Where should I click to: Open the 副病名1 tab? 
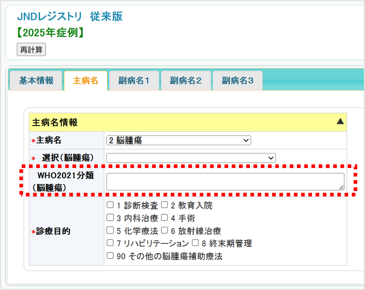[x=134, y=81]
